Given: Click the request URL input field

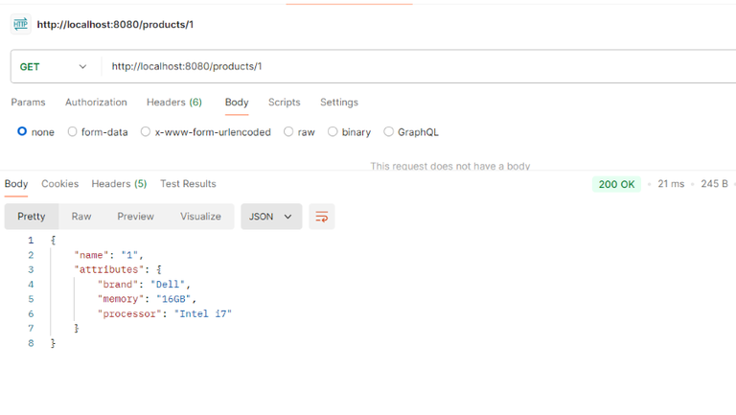Looking at the screenshot, I should [412, 67].
